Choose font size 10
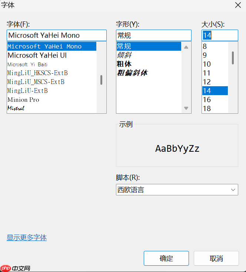The image size is (246, 272). point(215,64)
